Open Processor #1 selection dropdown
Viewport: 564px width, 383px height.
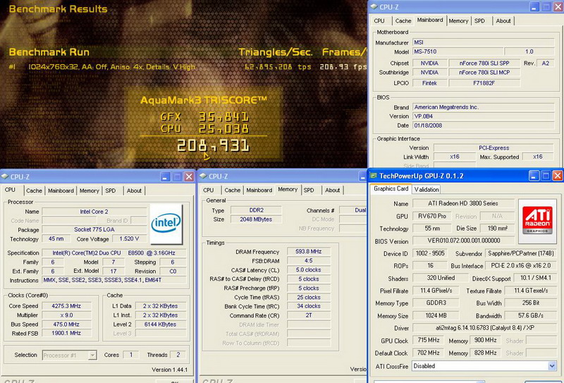(x=92, y=355)
